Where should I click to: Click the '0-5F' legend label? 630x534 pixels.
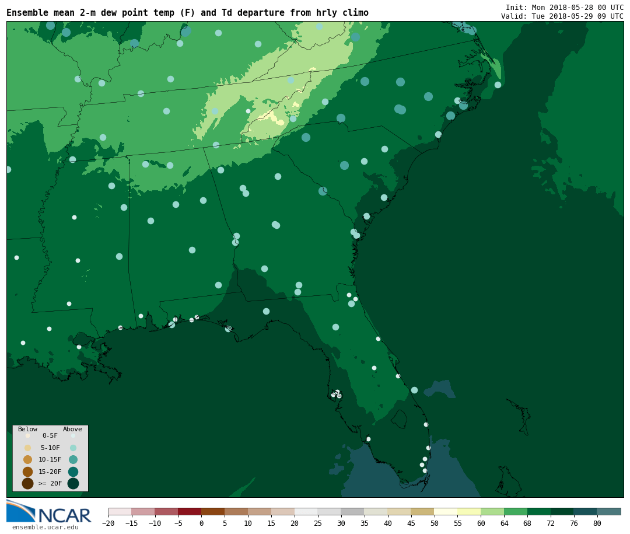click(x=50, y=435)
